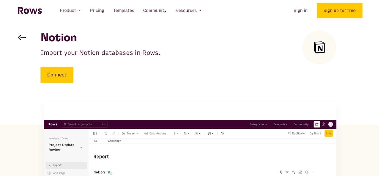Expand the Resources dropdown menu
The width and height of the screenshot is (379, 176).
point(188,11)
